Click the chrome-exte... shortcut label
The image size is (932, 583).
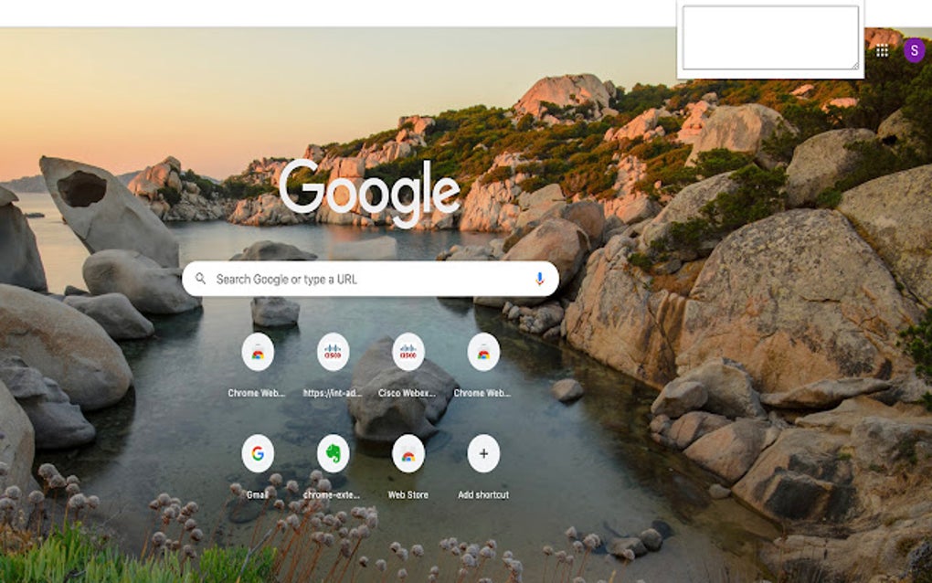click(x=333, y=493)
